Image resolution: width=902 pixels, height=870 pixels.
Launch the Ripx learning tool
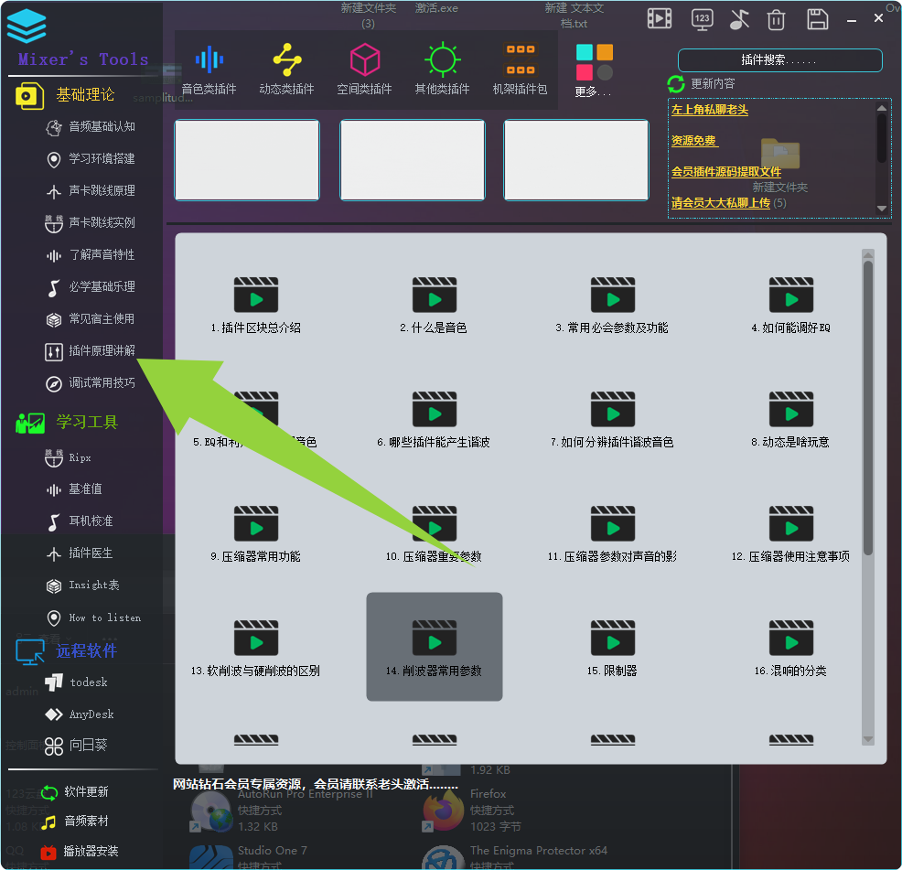tap(68, 458)
